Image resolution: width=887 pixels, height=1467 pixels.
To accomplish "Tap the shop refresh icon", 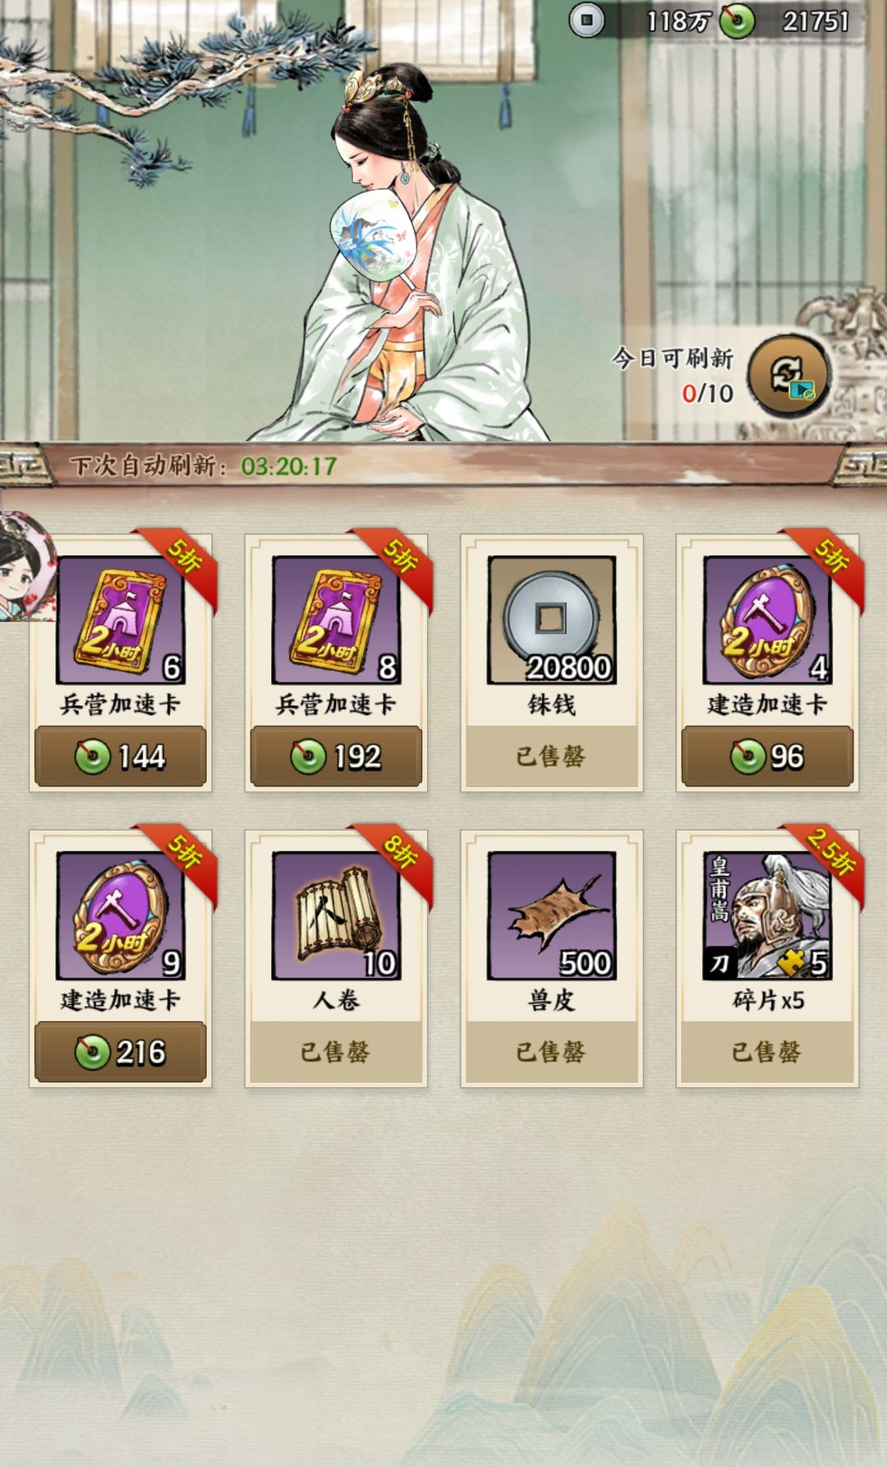I will [788, 376].
